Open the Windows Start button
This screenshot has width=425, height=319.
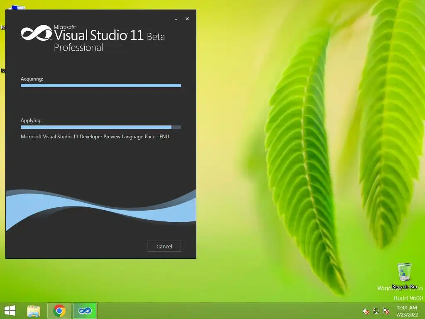pos(10,311)
